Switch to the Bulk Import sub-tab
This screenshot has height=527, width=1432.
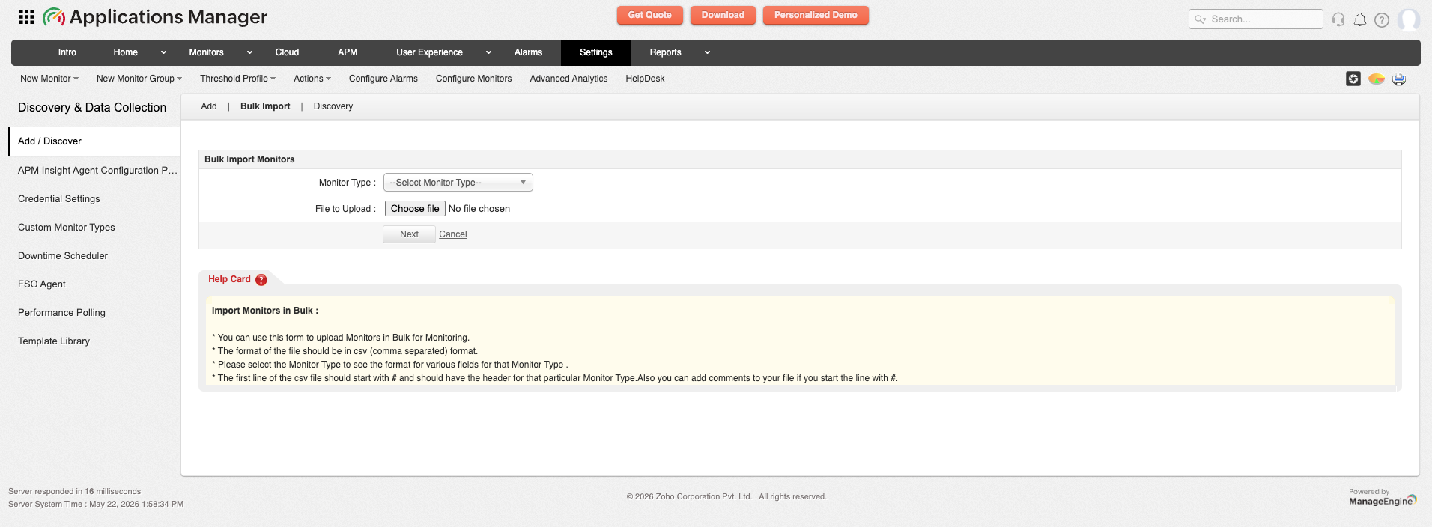(265, 106)
